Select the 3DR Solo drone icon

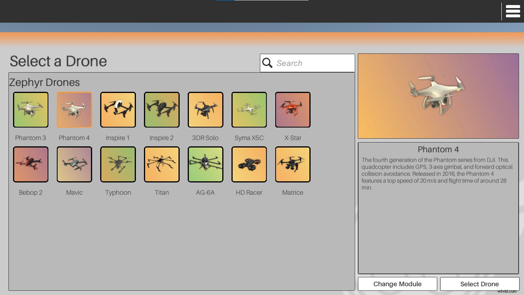coord(205,109)
